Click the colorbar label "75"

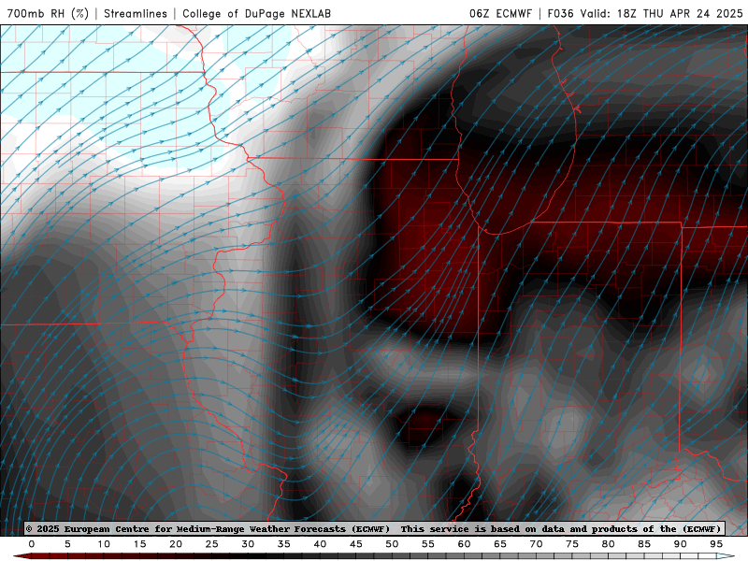[x=572, y=544]
